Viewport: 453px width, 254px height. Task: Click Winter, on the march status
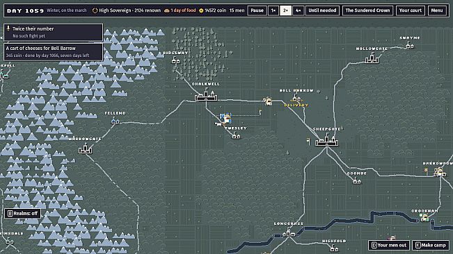67,10
